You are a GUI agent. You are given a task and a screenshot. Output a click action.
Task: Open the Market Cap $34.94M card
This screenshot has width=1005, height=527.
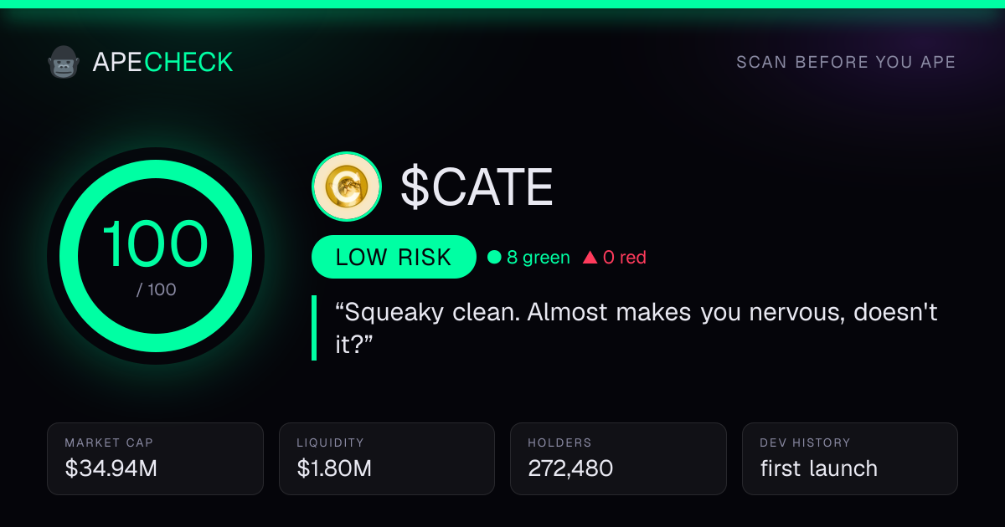[156, 458]
